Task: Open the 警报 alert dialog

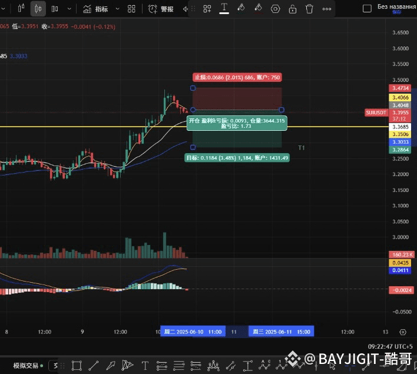Action: [161, 9]
